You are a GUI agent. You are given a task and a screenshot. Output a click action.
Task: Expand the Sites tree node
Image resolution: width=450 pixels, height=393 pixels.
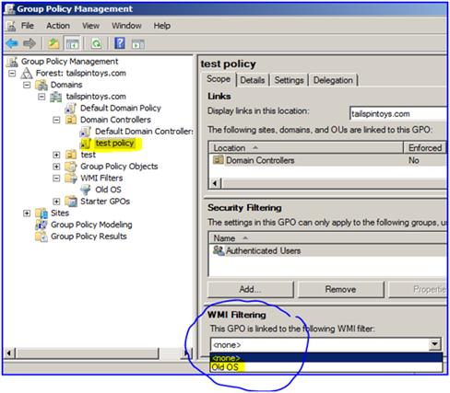click(x=27, y=213)
